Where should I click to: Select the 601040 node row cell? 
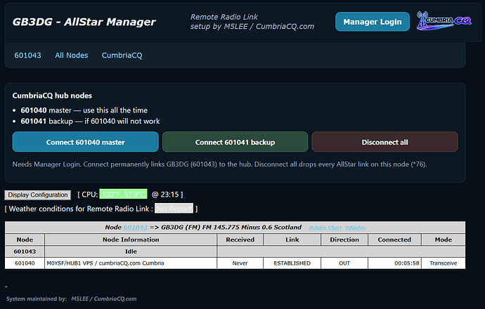[x=25, y=263]
